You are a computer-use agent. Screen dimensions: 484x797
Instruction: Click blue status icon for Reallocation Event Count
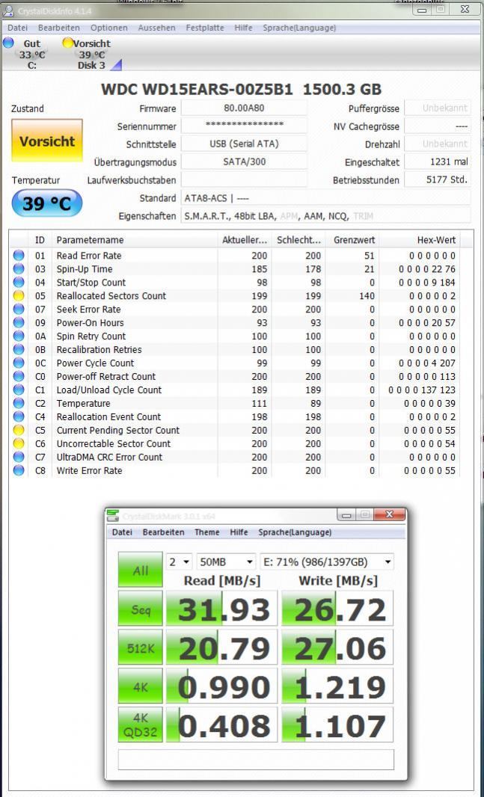(19, 416)
